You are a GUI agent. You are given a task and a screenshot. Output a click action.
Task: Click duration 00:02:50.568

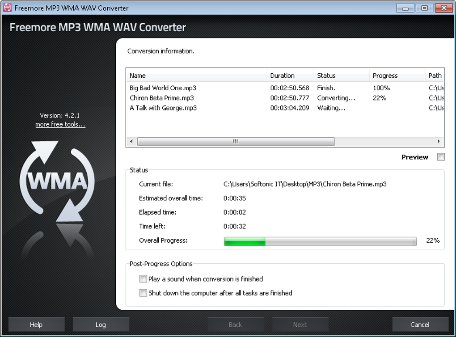290,88
